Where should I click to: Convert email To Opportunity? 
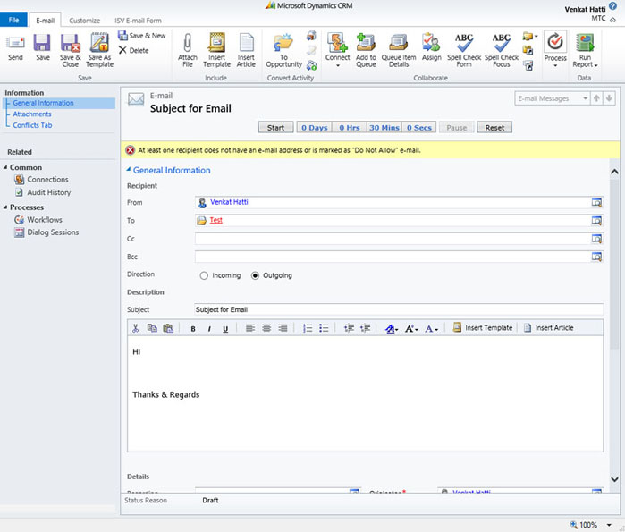[x=283, y=48]
